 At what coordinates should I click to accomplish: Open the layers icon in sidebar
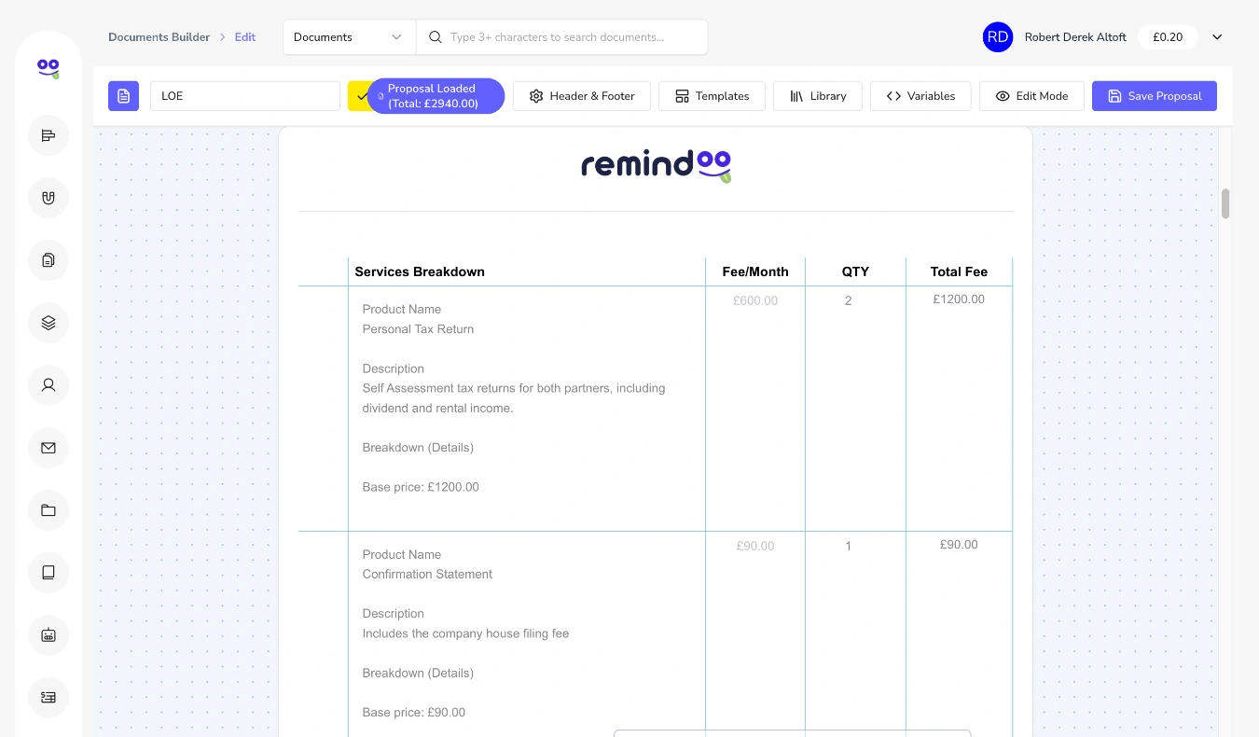point(48,323)
